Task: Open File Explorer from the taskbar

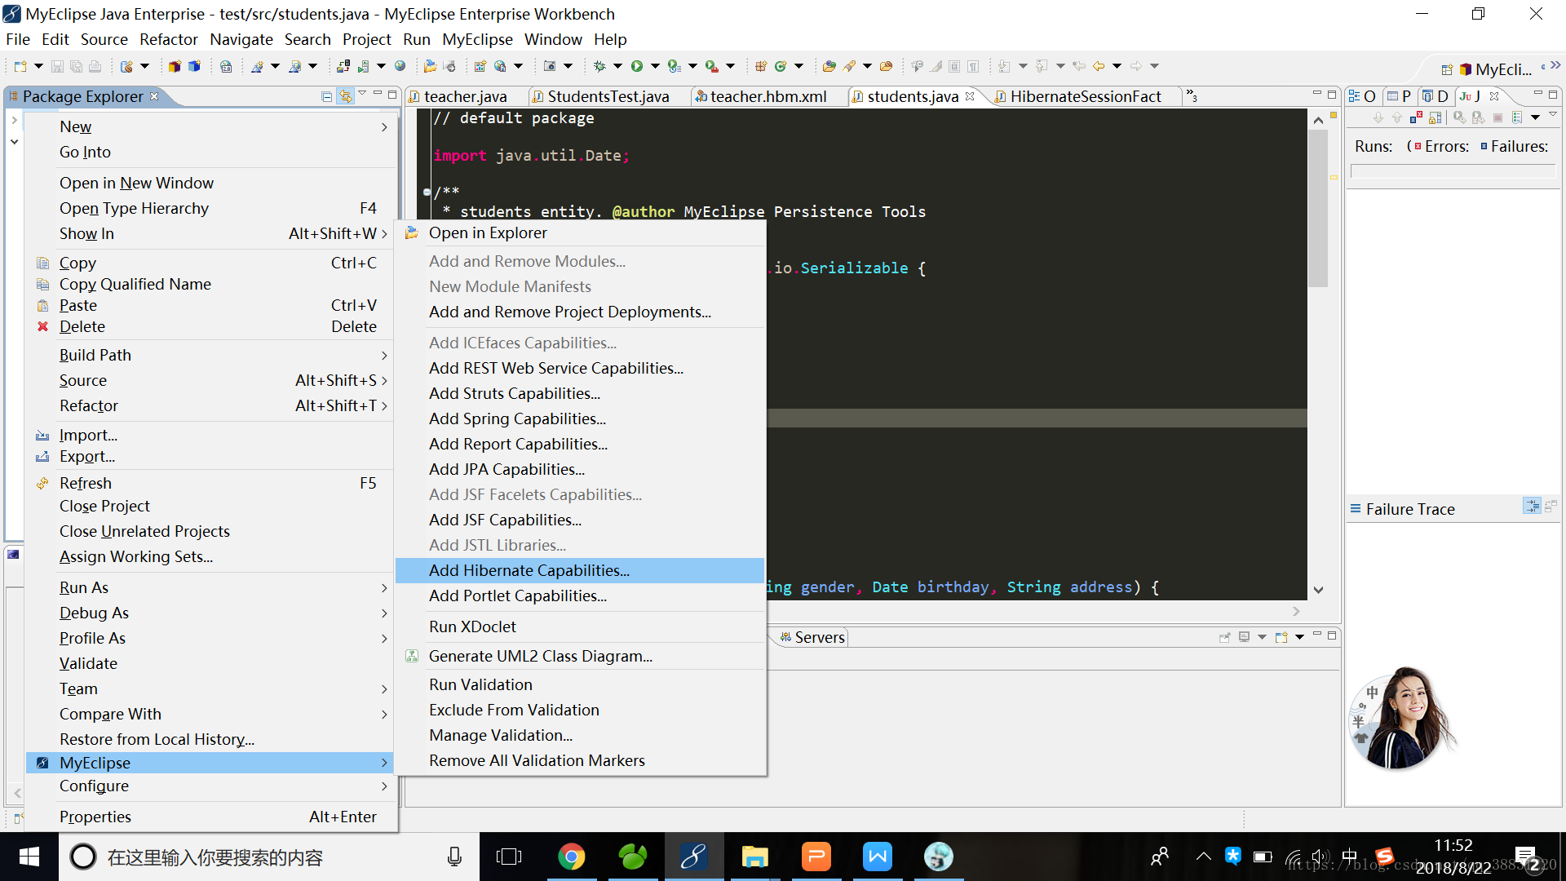Action: [x=754, y=857]
